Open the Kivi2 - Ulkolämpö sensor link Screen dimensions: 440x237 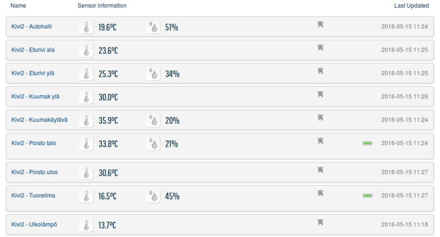34,224
